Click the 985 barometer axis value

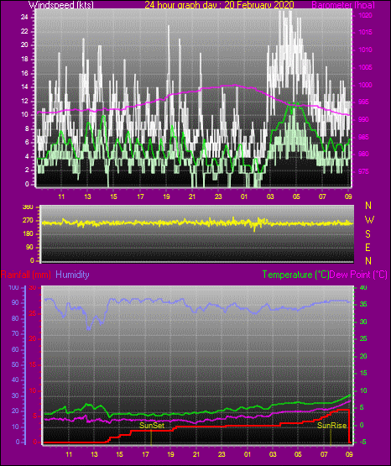tap(363, 137)
